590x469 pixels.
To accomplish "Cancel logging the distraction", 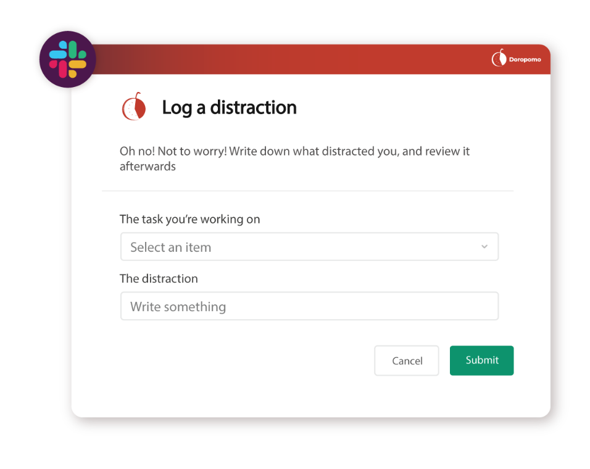I will point(406,360).
